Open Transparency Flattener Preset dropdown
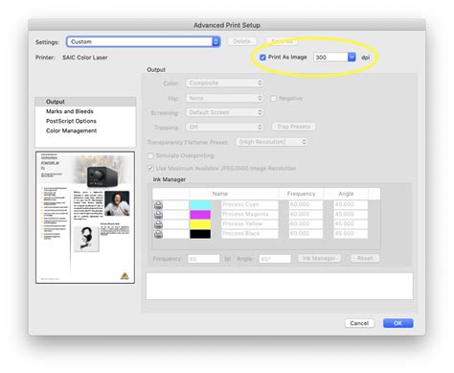This screenshot has width=454, height=373. coord(272,142)
